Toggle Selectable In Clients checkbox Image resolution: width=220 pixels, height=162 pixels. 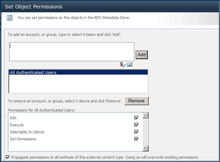[x=136, y=132]
